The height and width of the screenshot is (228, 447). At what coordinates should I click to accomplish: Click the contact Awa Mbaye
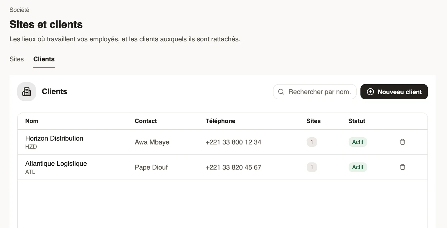[x=152, y=142]
